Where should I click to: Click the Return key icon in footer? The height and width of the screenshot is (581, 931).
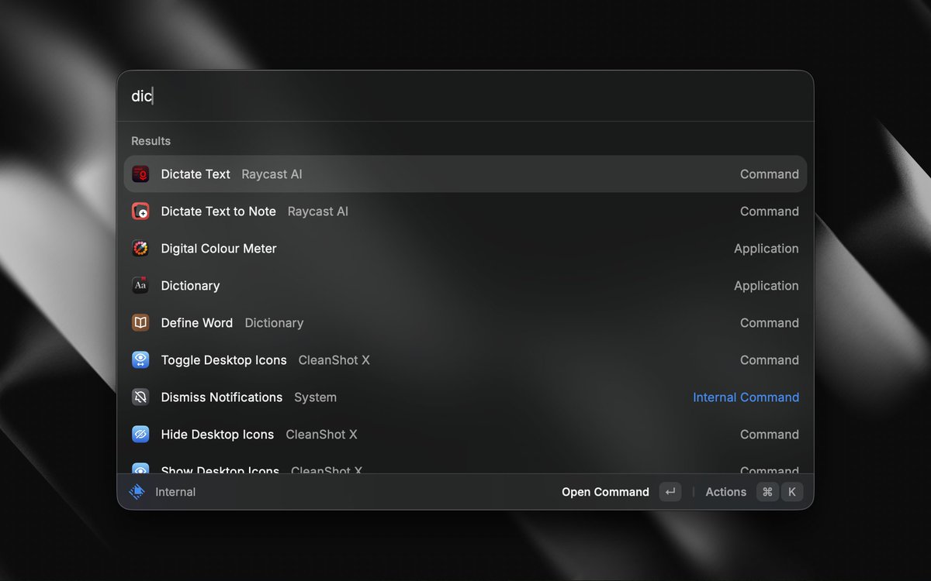click(x=670, y=492)
